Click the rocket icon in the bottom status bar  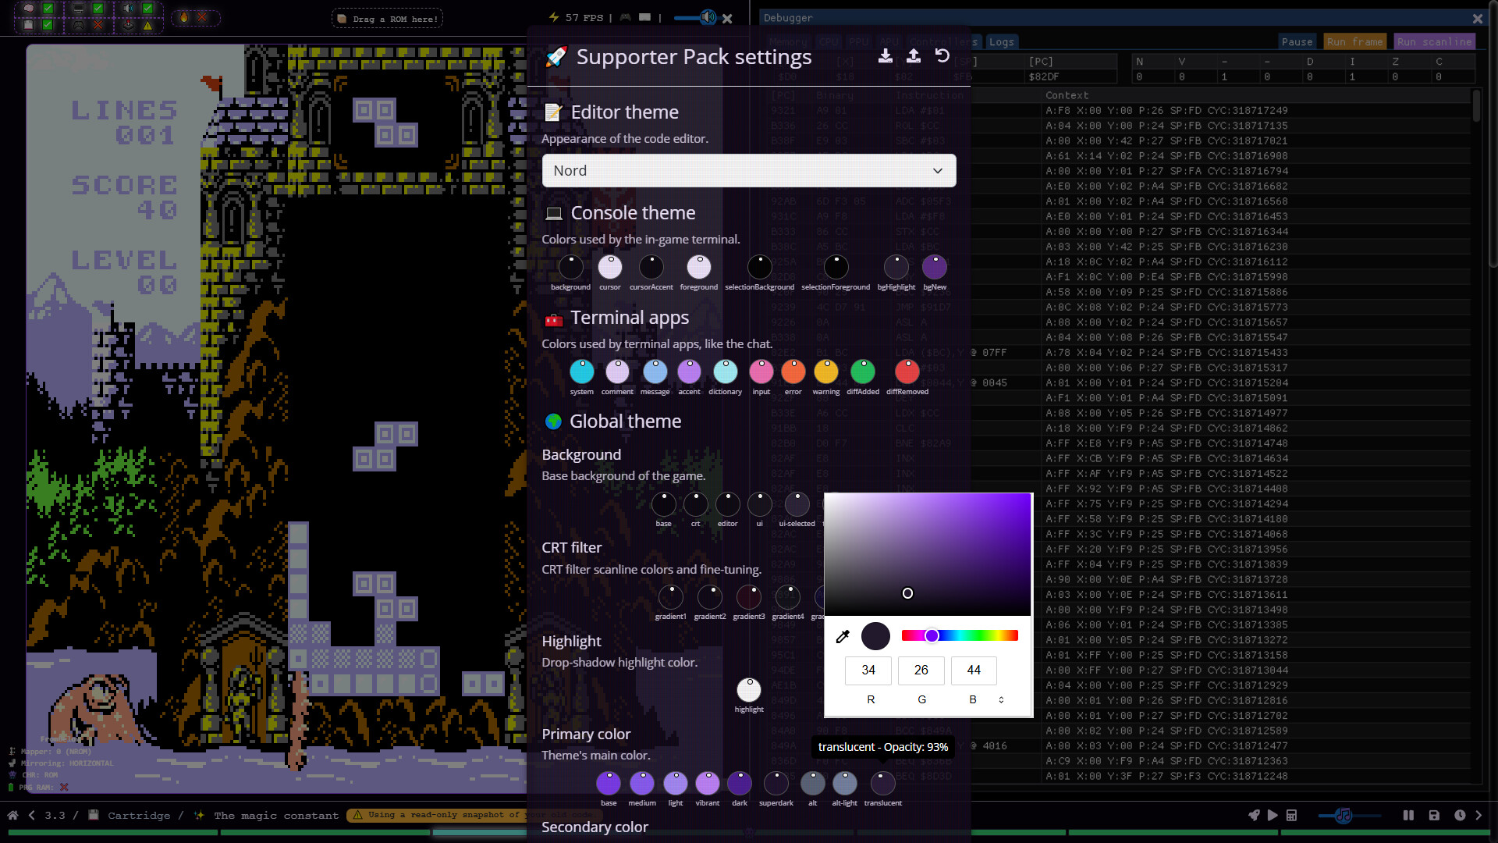(x=1254, y=815)
